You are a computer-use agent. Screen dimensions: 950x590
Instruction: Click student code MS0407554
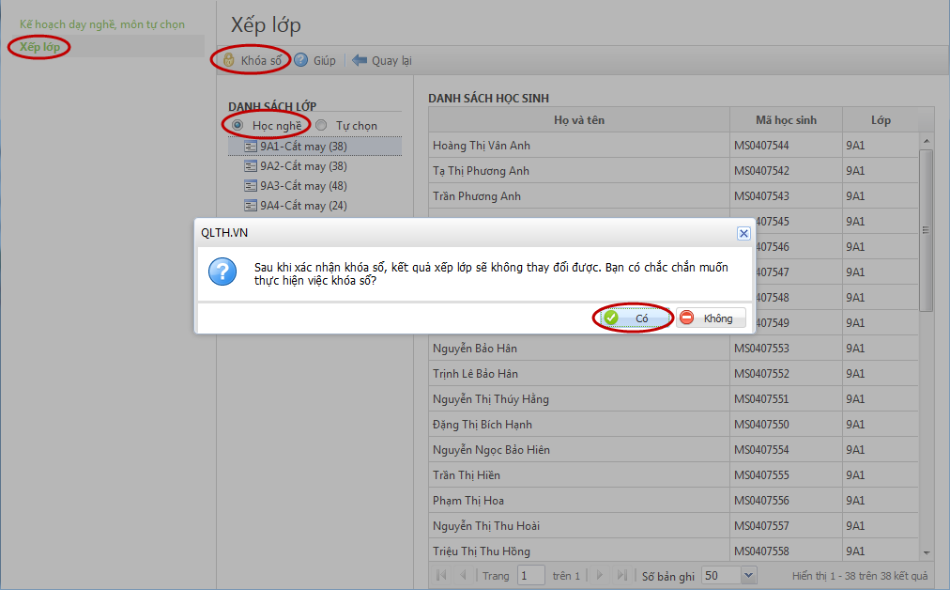[x=761, y=450]
